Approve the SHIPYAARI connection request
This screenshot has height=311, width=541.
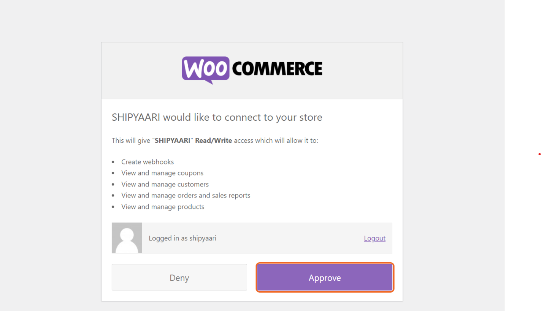(325, 278)
